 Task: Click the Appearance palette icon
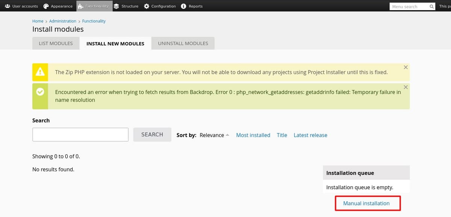46,6
